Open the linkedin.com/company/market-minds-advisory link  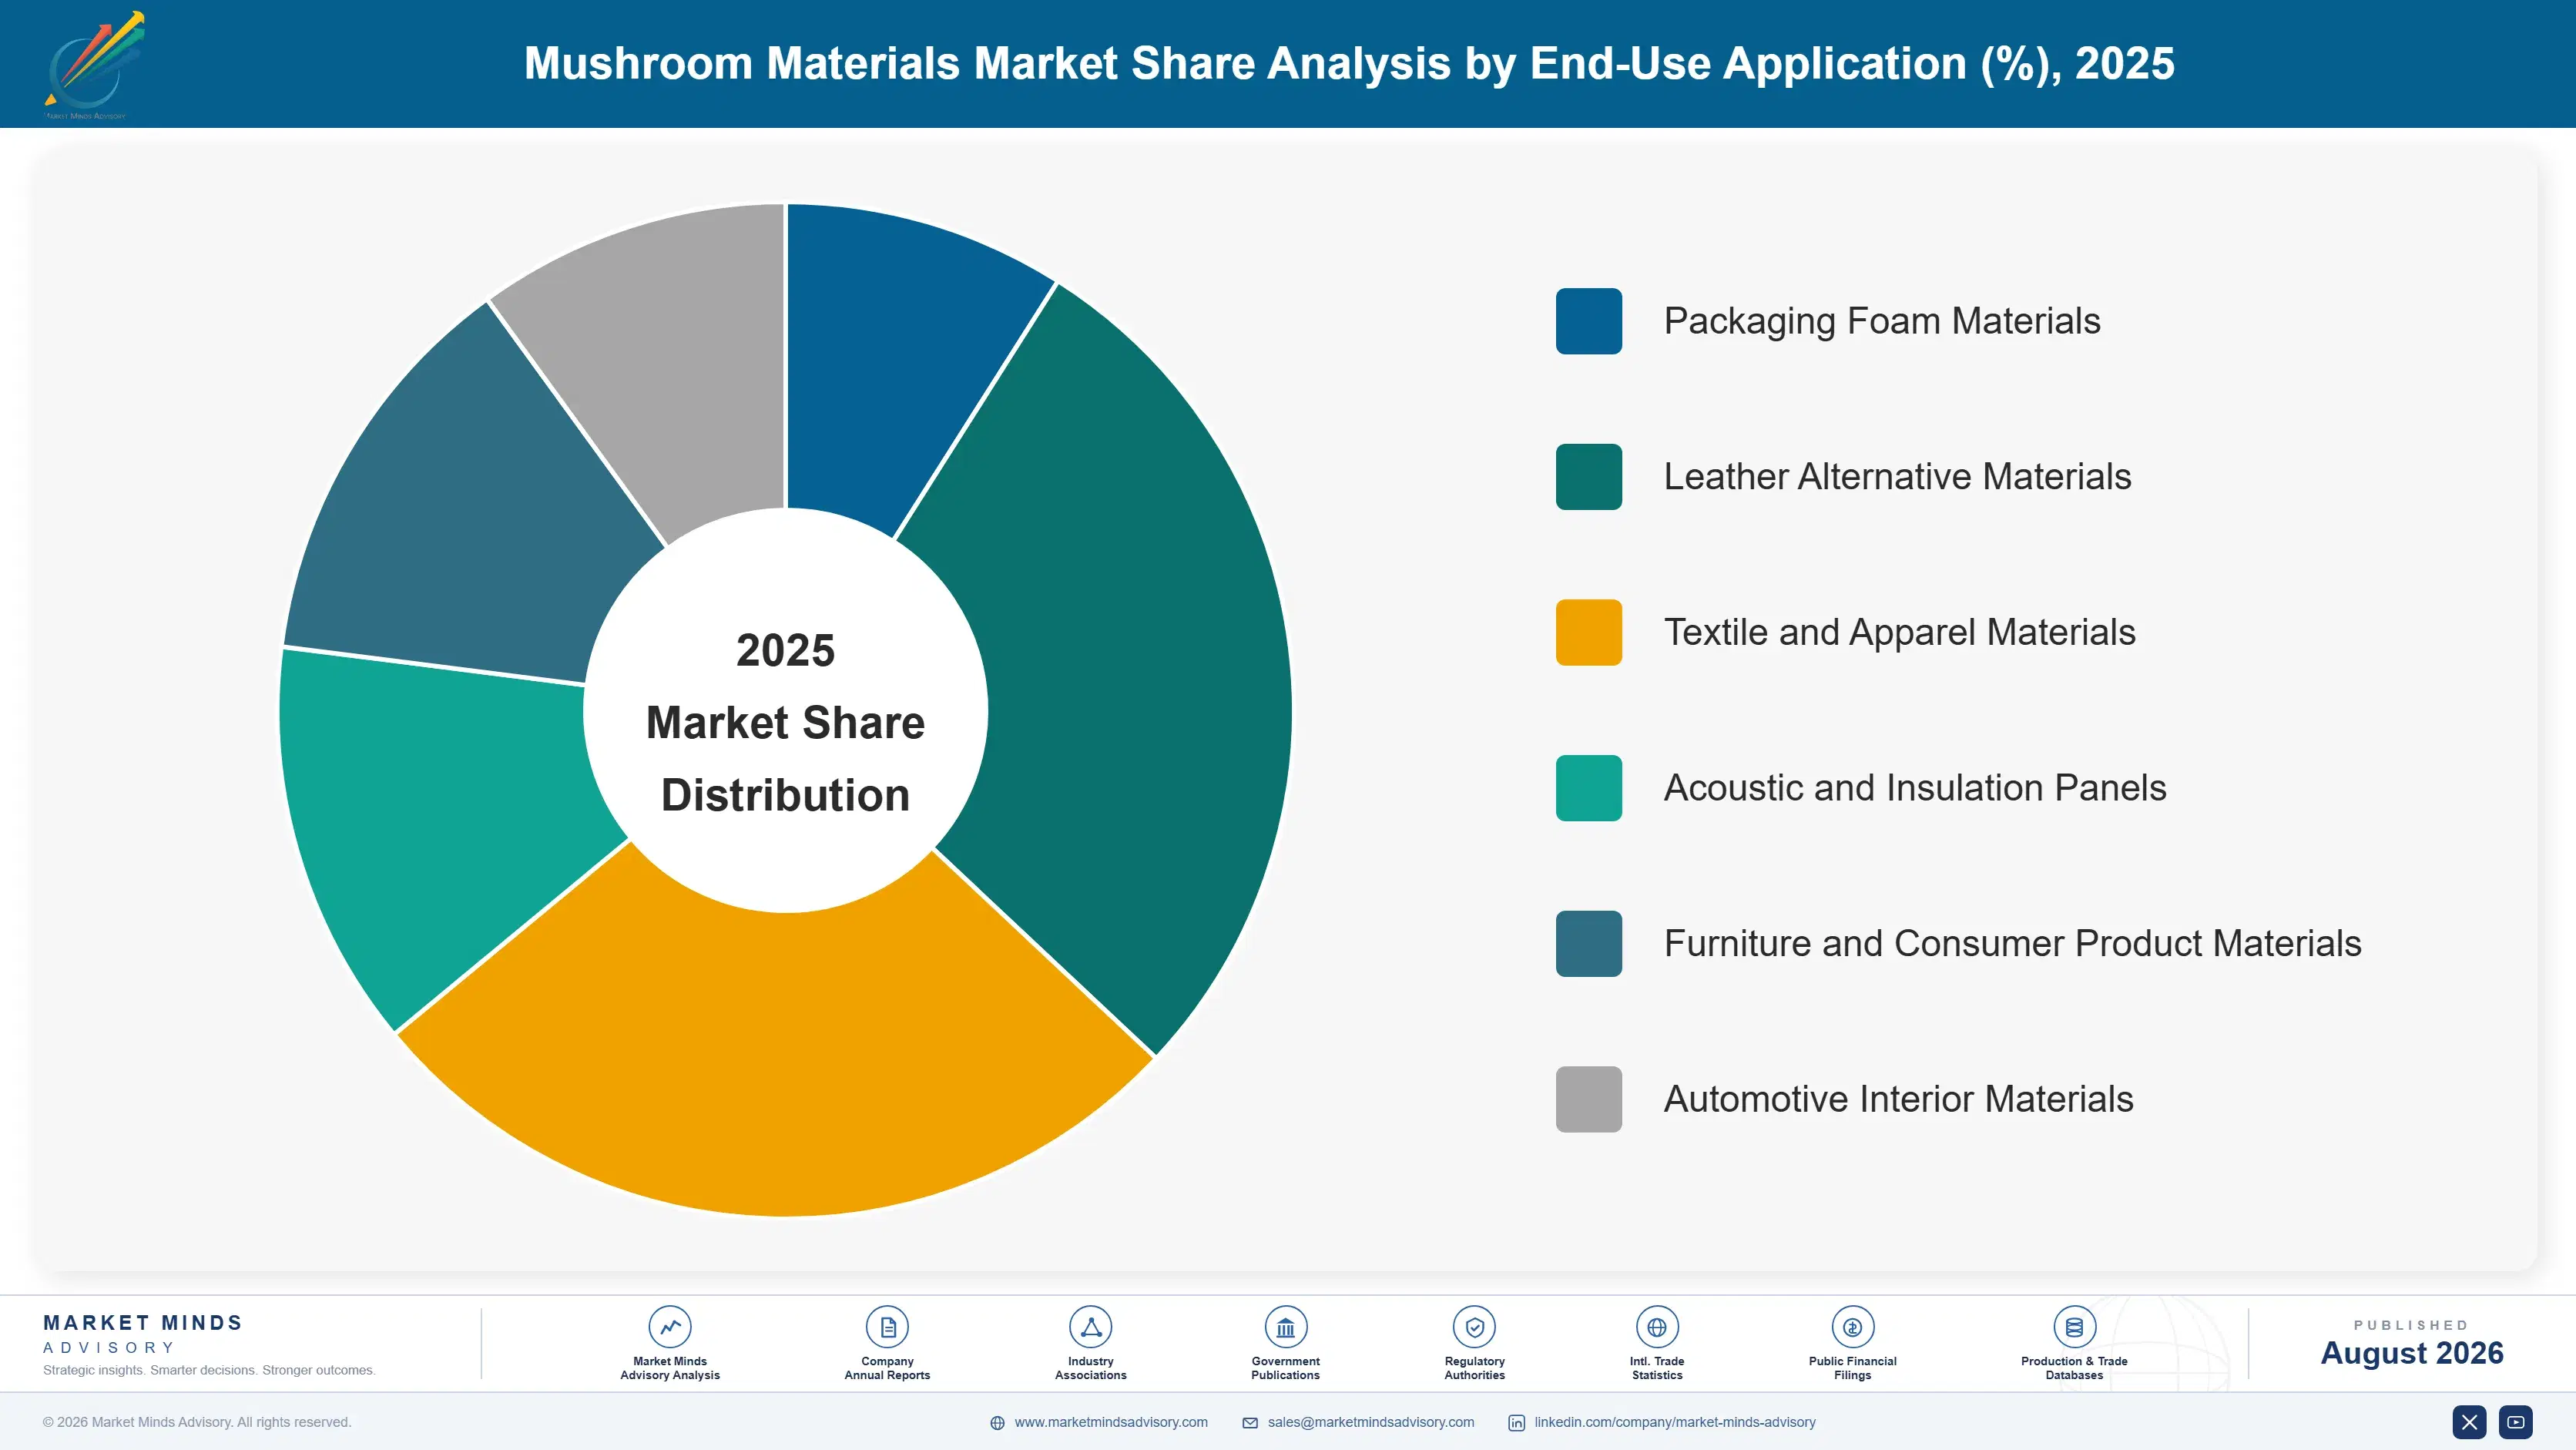point(1675,1422)
